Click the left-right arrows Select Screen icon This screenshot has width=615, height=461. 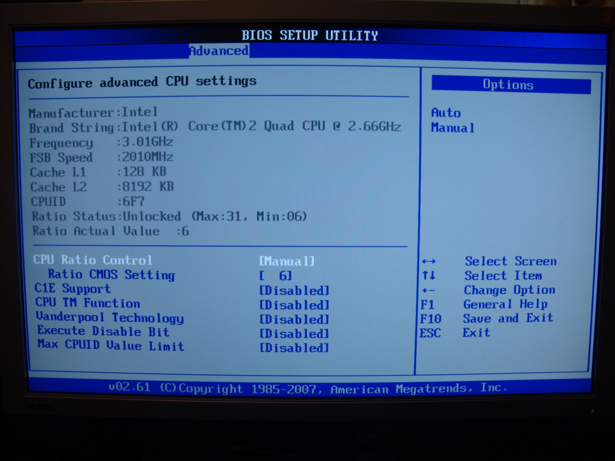pyautogui.click(x=429, y=262)
